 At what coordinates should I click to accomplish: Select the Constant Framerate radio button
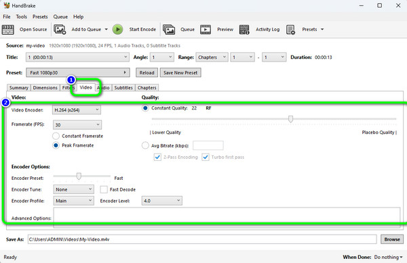[56, 136]
